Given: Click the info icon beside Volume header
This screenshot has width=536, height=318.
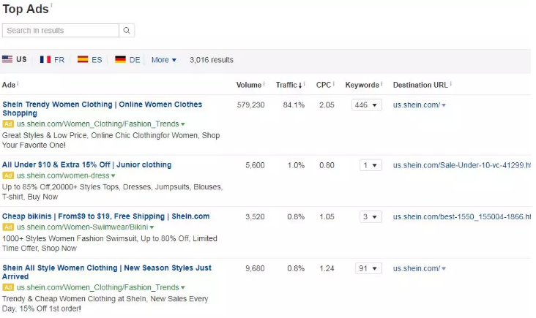Looking at the screenshot, I should pyautogui.click(x=264, y=83).
